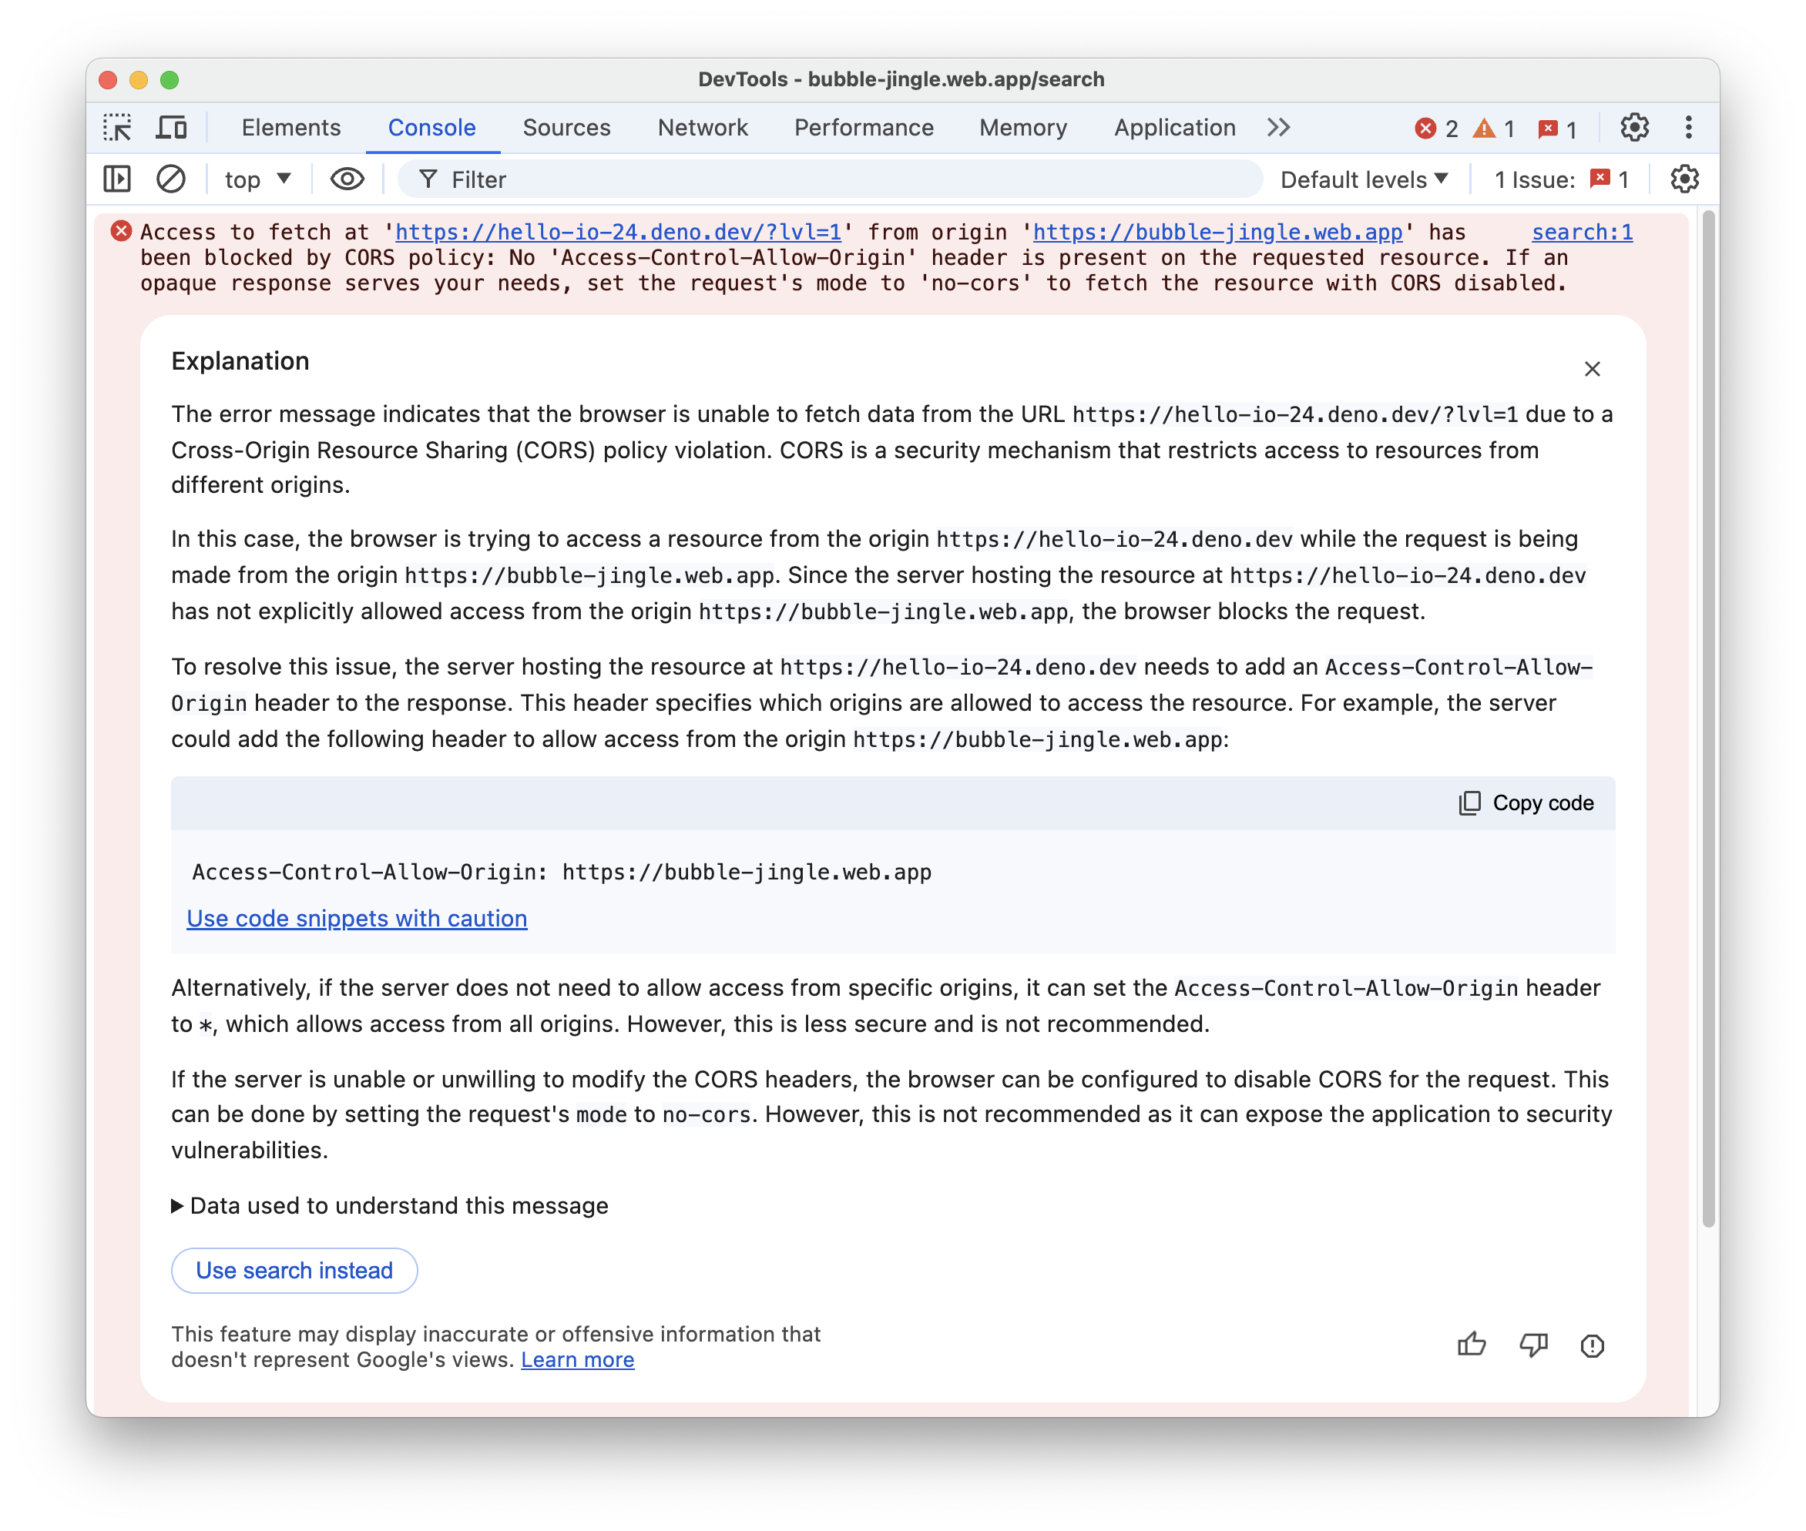The image size is (1806, 1531).
Task: Toggle the console sidebar panel icon
Action: [x=119, y=179]
